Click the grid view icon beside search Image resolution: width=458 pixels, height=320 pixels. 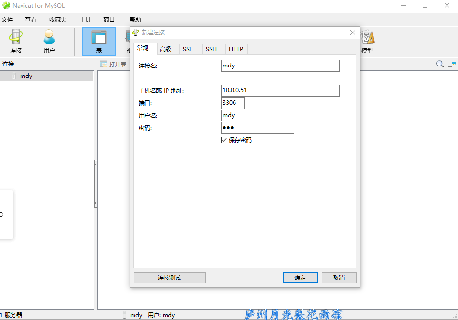tap(452, 64)
